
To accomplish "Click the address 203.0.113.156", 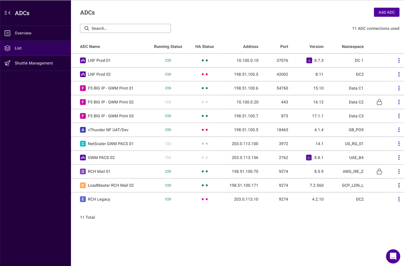I will [245, 158].
